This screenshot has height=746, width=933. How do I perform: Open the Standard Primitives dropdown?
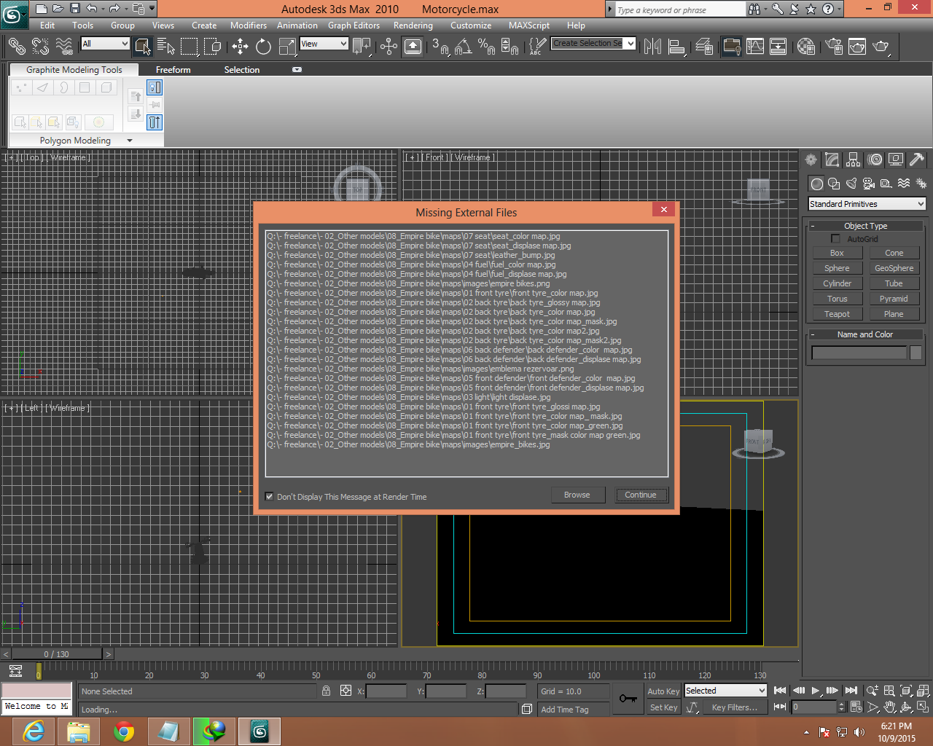[867, 204]
